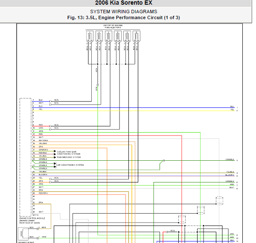The height and width of the screenshot is (243, 256).
Task: Click the arrowhead on pin 17 GRN/ORG wire
Action: point(55,151)
